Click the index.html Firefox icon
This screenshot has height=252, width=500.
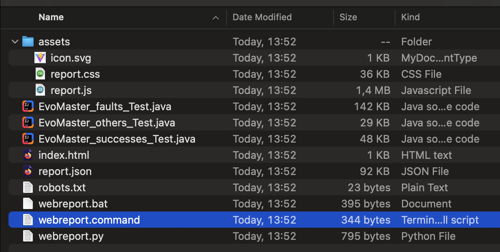point(28,155)
